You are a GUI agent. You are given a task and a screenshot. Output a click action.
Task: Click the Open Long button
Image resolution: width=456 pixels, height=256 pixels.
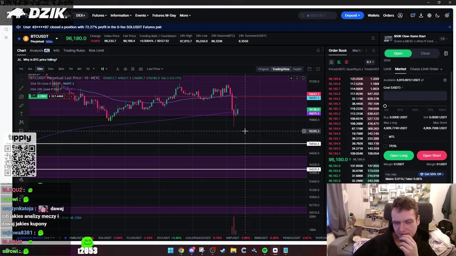[399, 155]
